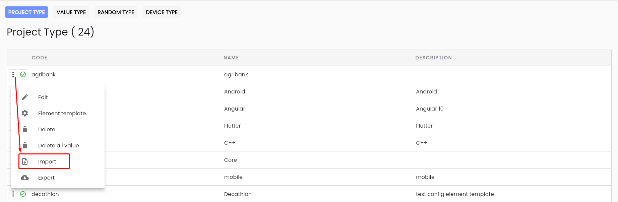This screenshot has height=202, width=618.
Task: Click the CODE column header
Action: click(40, 58)
